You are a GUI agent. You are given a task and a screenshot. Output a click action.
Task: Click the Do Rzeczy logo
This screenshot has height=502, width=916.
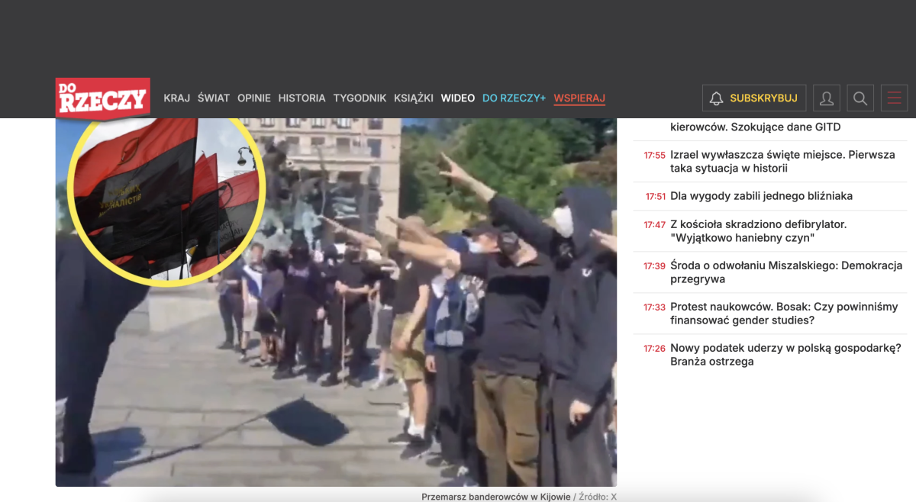point(102,98)
